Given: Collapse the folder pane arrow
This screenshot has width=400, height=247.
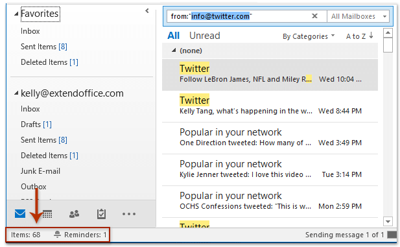Looking at the screenshot, I should (x=147, y=11).
